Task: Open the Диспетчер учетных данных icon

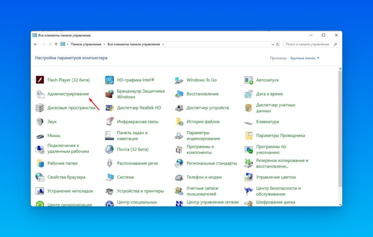Action: click(x=249, y=108)
